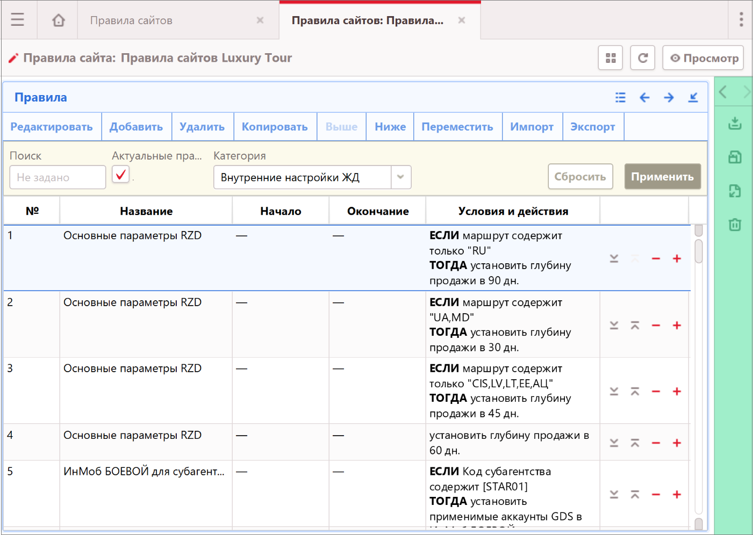Click the Поиск input field

pyautogui.click(x=58, y=177)
